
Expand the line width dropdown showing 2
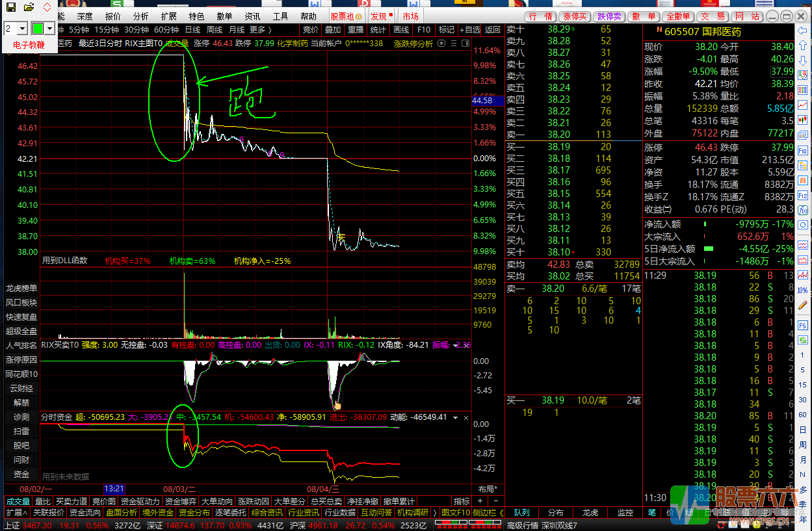click(22, 29)
